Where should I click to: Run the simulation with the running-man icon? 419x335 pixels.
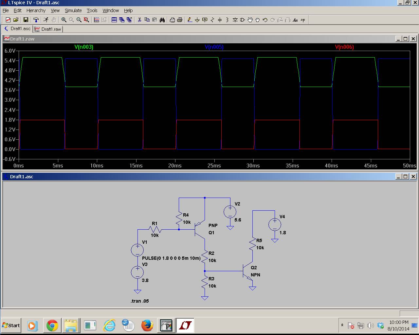[46, 20]
